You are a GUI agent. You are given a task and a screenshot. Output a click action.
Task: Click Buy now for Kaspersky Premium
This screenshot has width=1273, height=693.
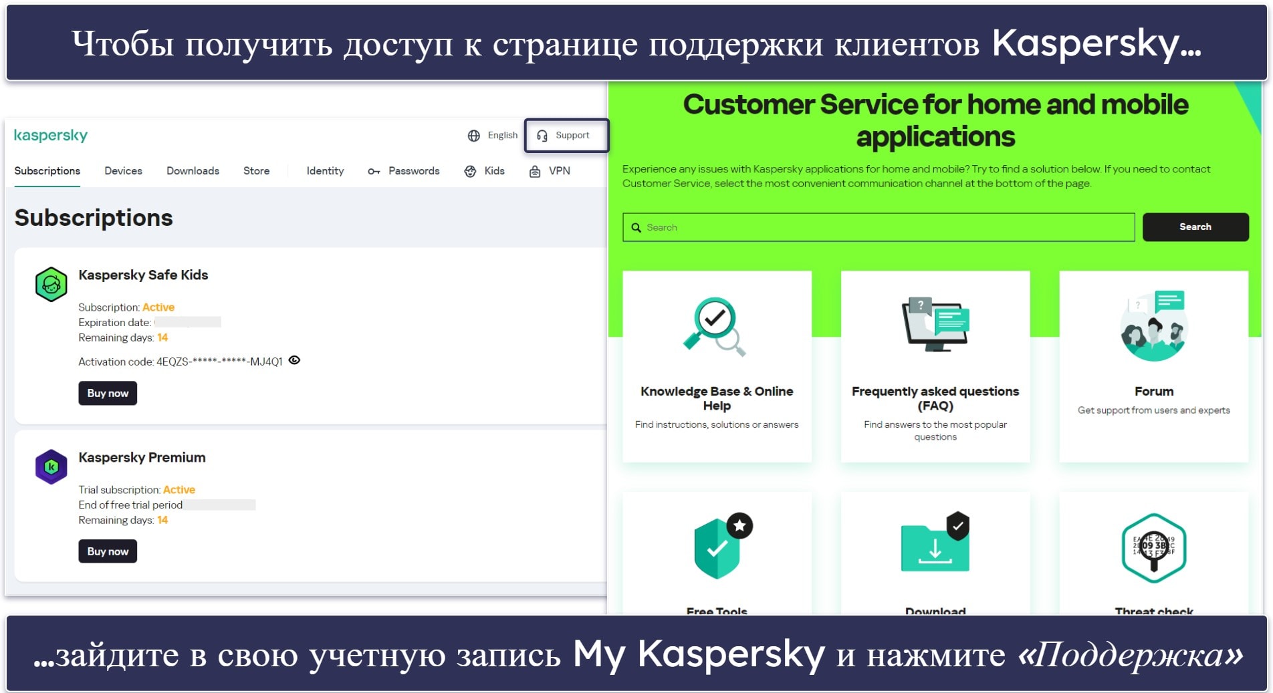108,551
